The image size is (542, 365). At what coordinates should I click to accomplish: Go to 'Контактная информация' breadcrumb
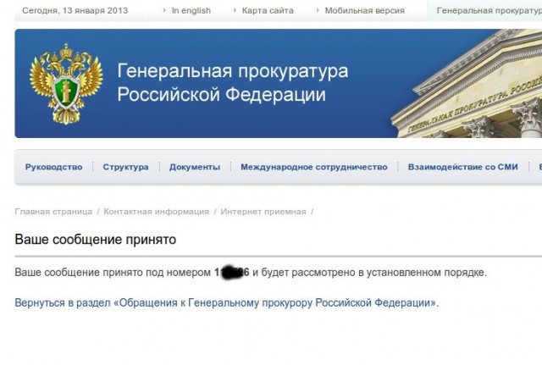[156, 212]
